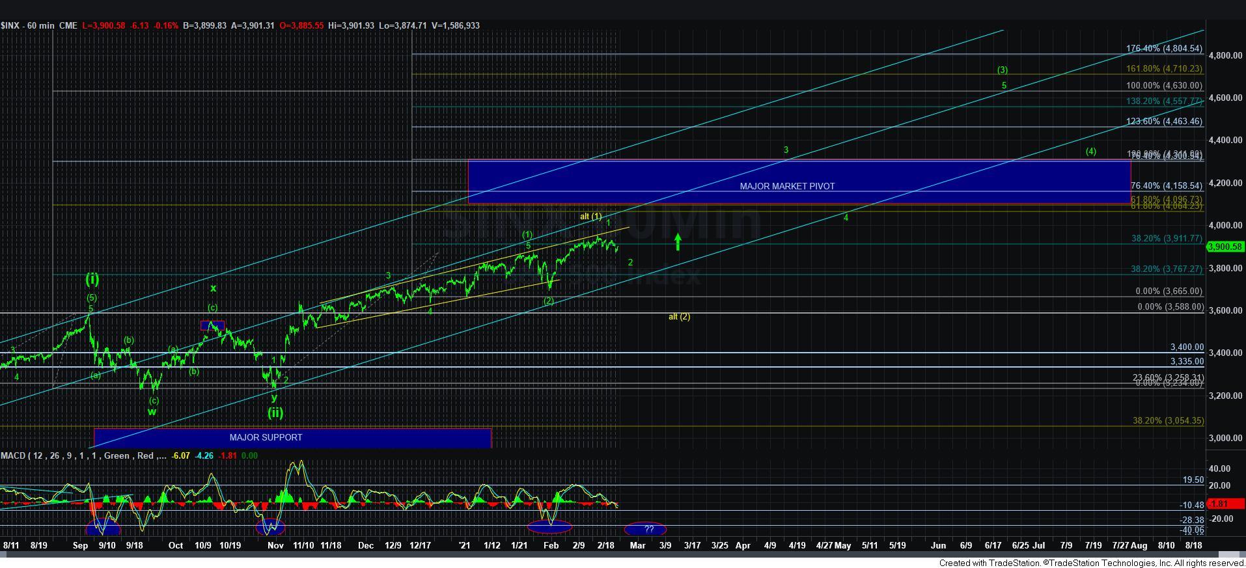
Task: Click the green up arrow annotation
Action: pyautogui.click(x=678, y=242)
